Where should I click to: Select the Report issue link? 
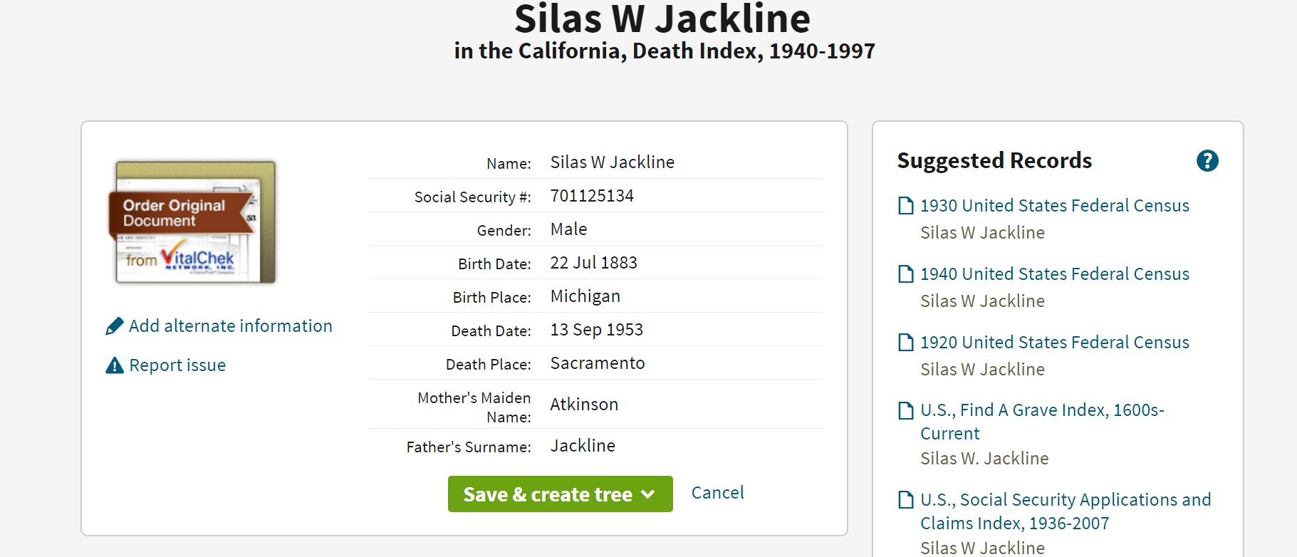coord(177,365)
